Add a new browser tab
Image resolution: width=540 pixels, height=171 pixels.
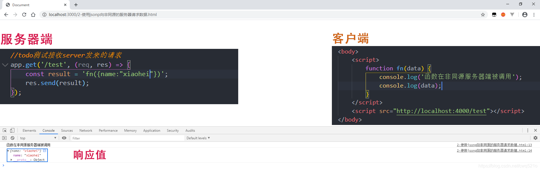76,5
